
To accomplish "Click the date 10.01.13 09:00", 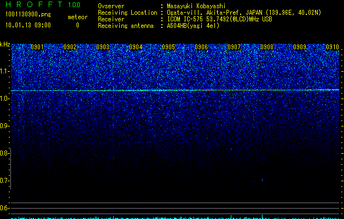I will point(28,25).
